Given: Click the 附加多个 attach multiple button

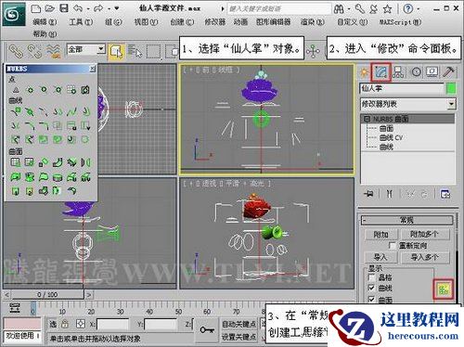Looking at the screenshot, I should 424,235.
